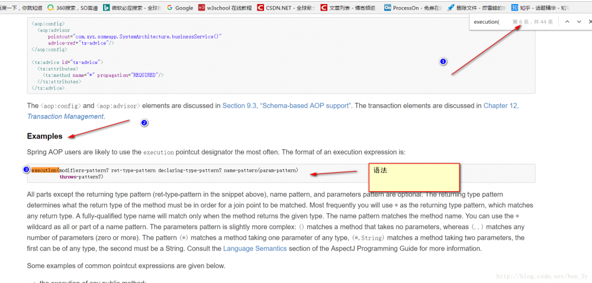
Task: Go to next find match
Action: (579, 22)
